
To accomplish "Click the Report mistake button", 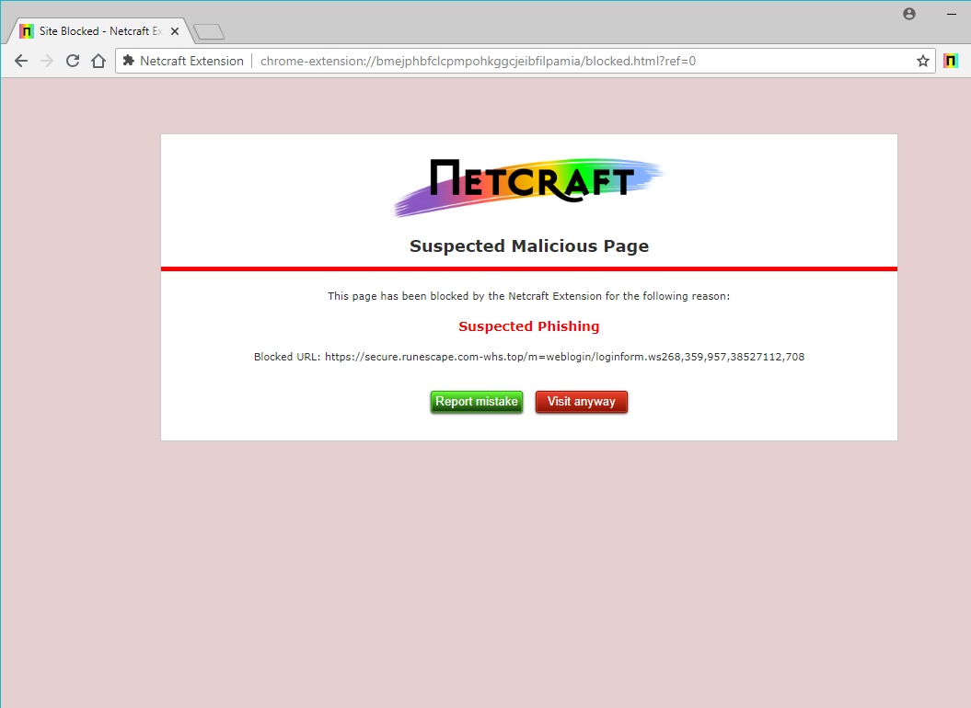I will coord(477,402).
